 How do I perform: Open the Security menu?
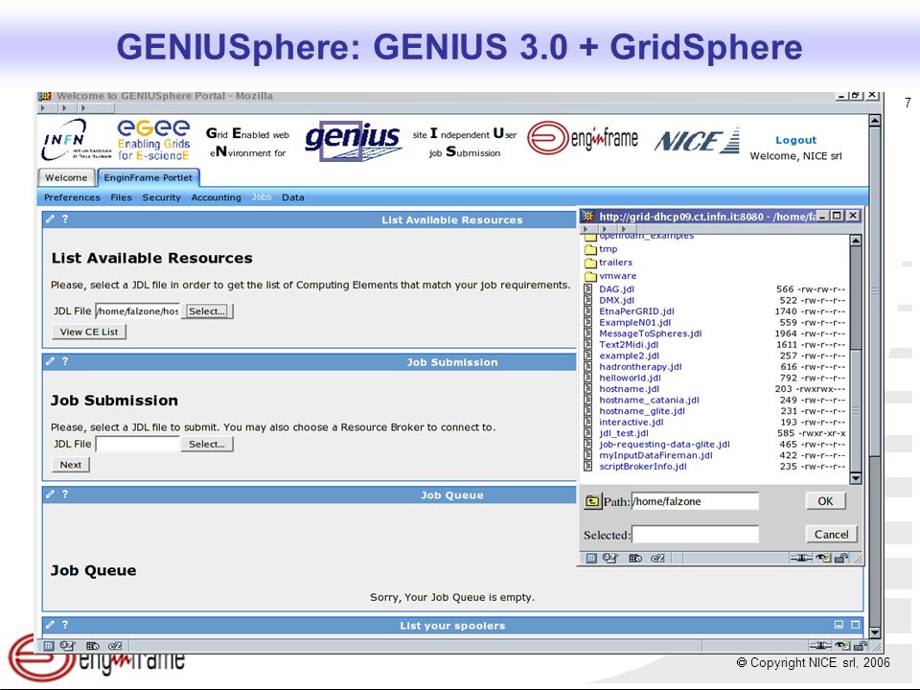(x=161, y=197)
